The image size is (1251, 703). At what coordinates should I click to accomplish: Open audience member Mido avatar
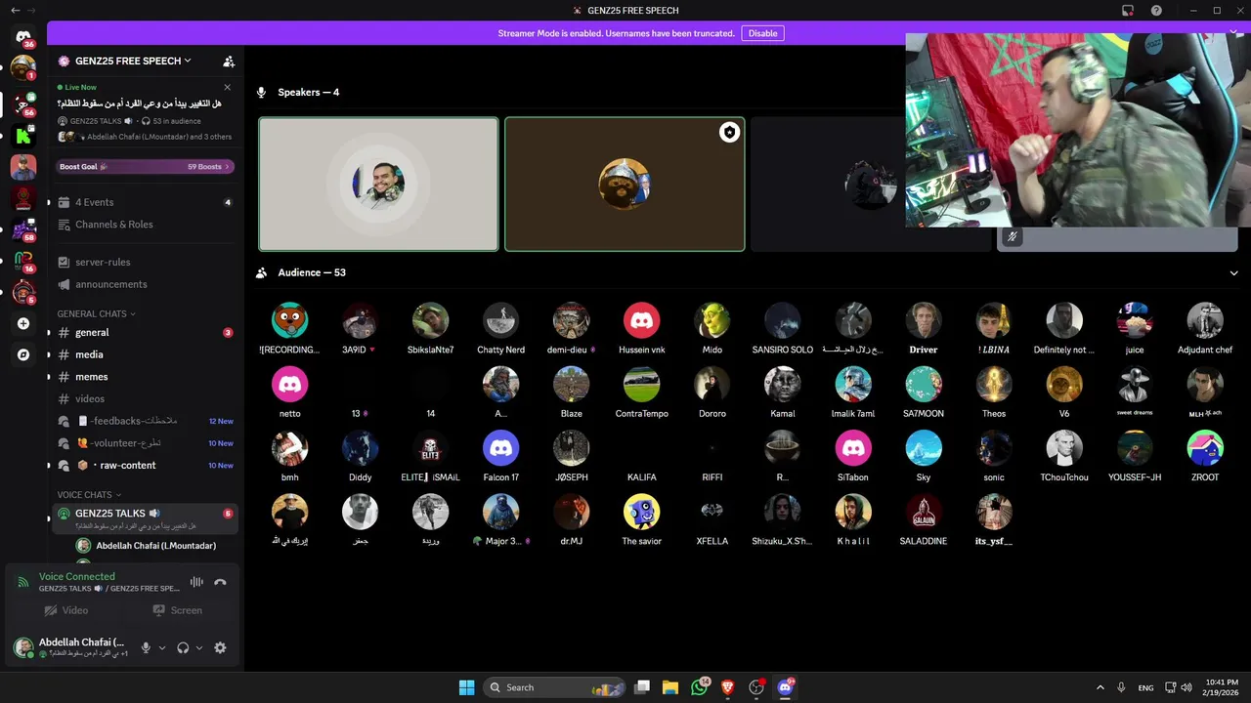coord(712,320)
